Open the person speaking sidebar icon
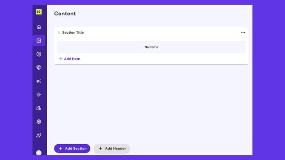 39,135
